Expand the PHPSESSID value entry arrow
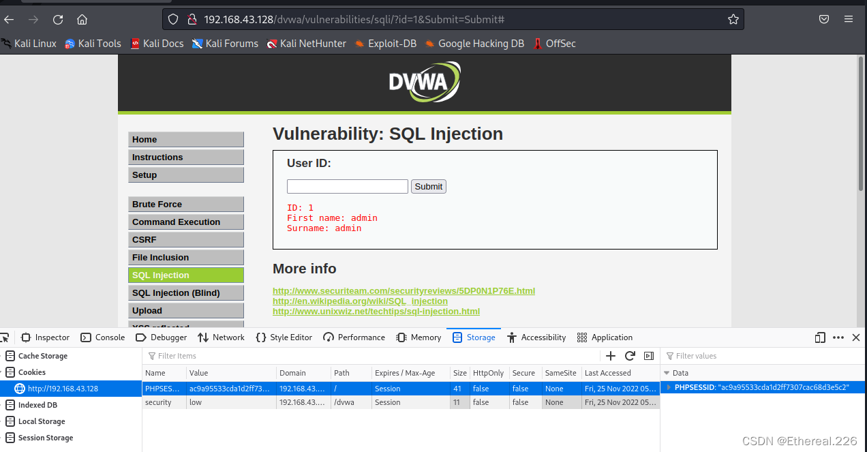Screen dimensions: 867x452 [669, 387]
